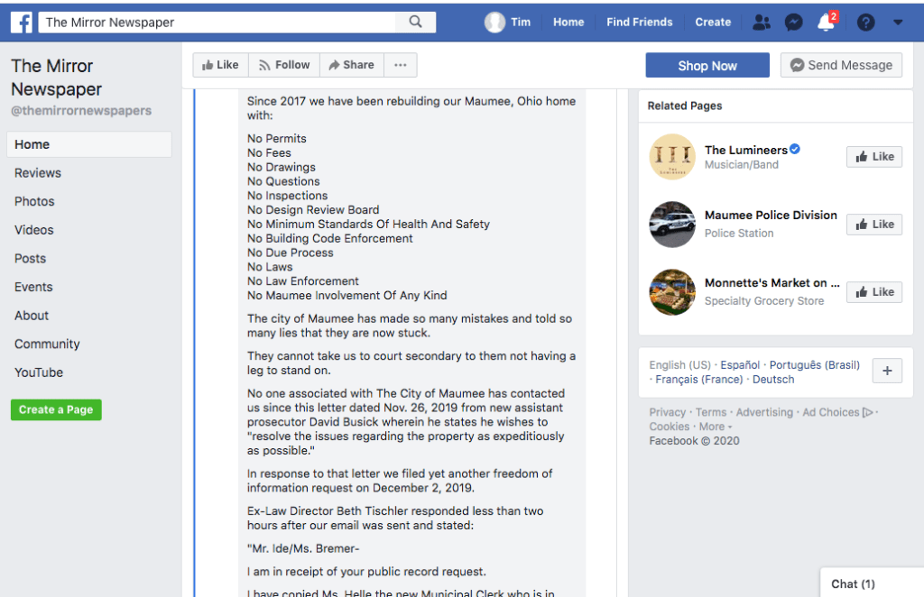Select Photos in the left sidebar
Image resolution: width=924 pixels, height=597 pixels.
34,201
